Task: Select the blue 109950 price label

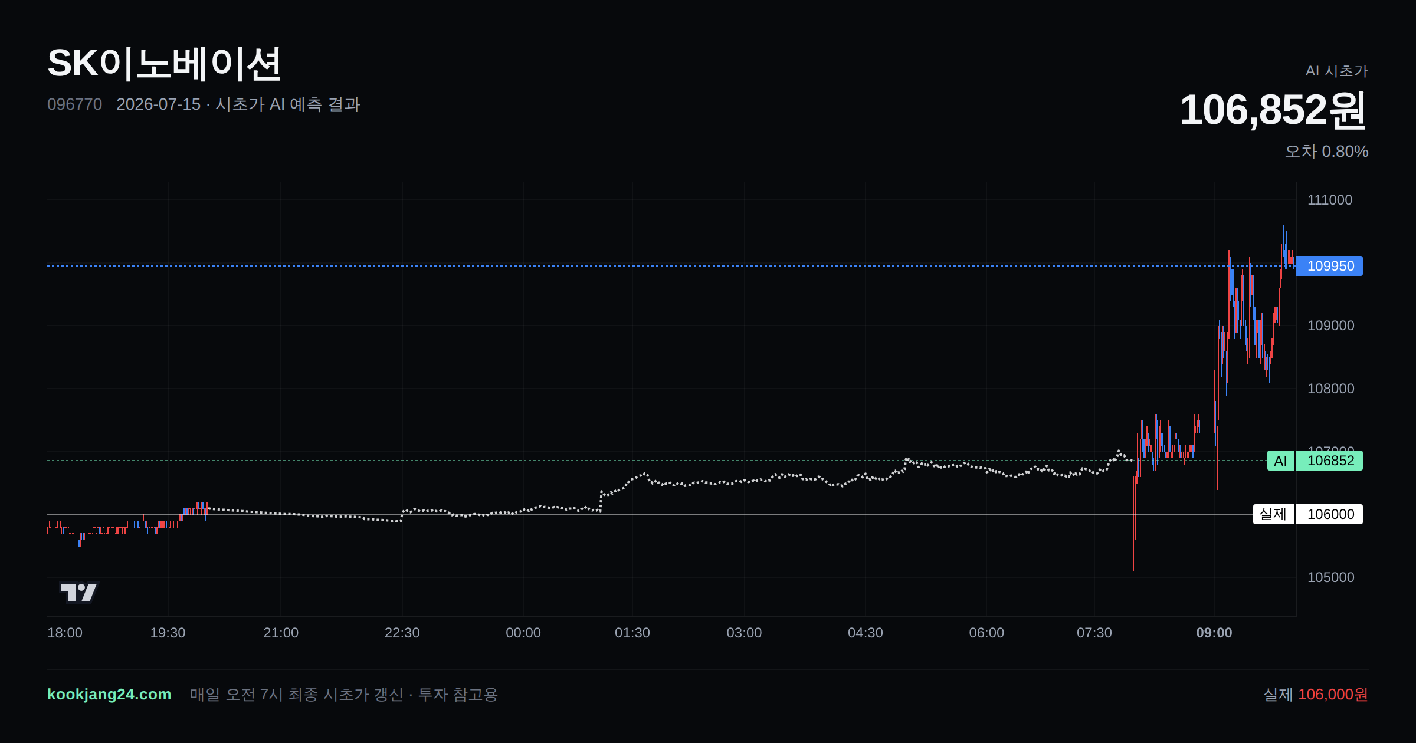Action: pyautogui.click(x=1329, y=266)
